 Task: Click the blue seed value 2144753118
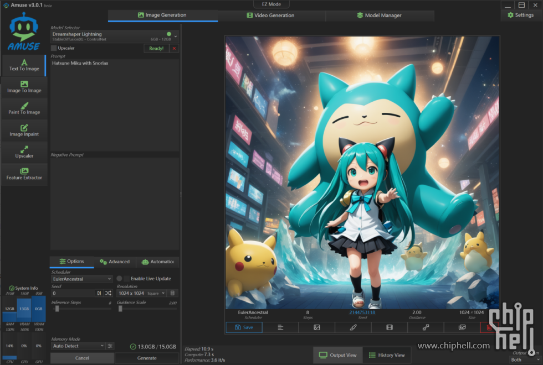click(x=362, y=312)
